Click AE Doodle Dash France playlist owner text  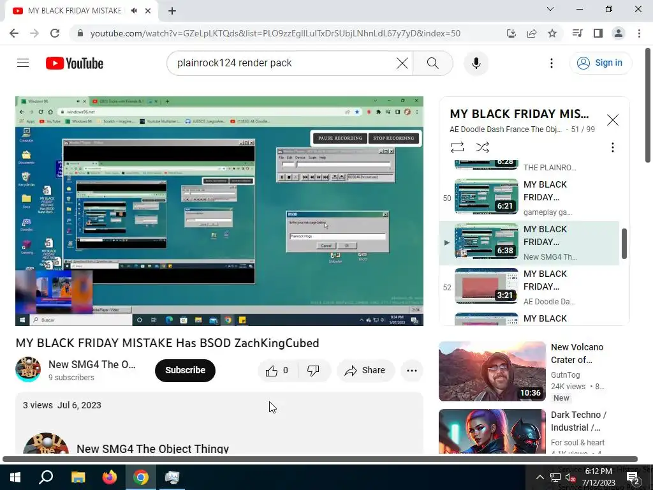tap(506, 130)
